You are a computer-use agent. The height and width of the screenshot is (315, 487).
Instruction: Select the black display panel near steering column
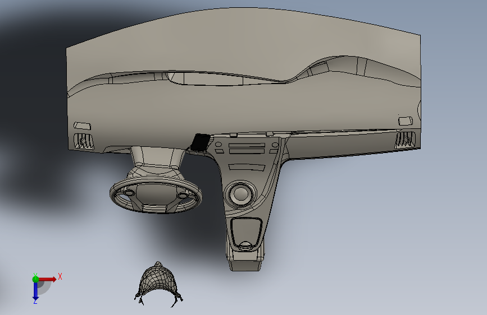coord(200,142)
